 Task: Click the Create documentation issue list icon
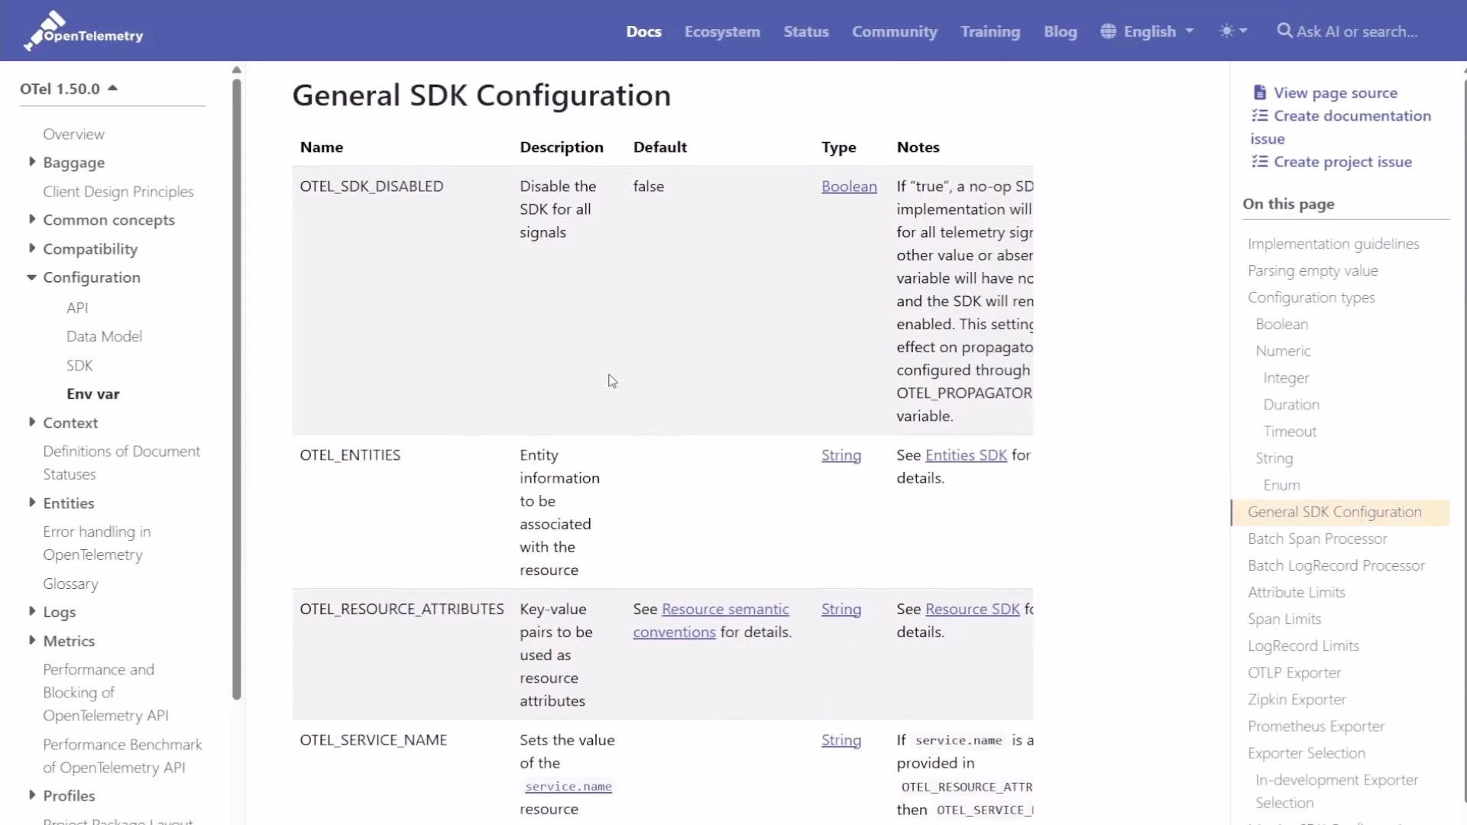coord(1259,115)
